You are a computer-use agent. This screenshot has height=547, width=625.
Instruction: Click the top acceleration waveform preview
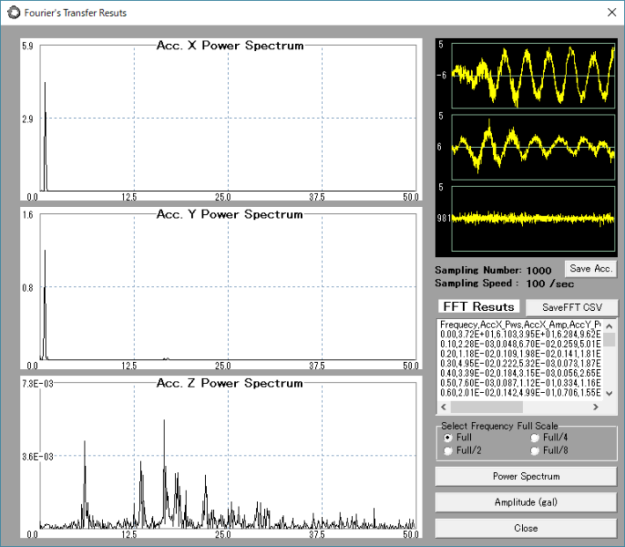[533, 76]
